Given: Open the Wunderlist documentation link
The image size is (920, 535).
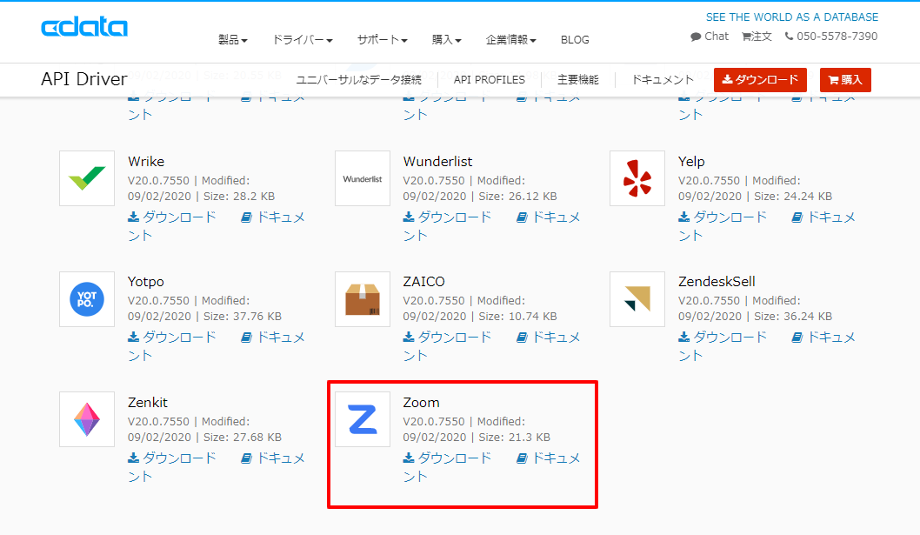Looking at the screenshot, I should pos(548,217).
